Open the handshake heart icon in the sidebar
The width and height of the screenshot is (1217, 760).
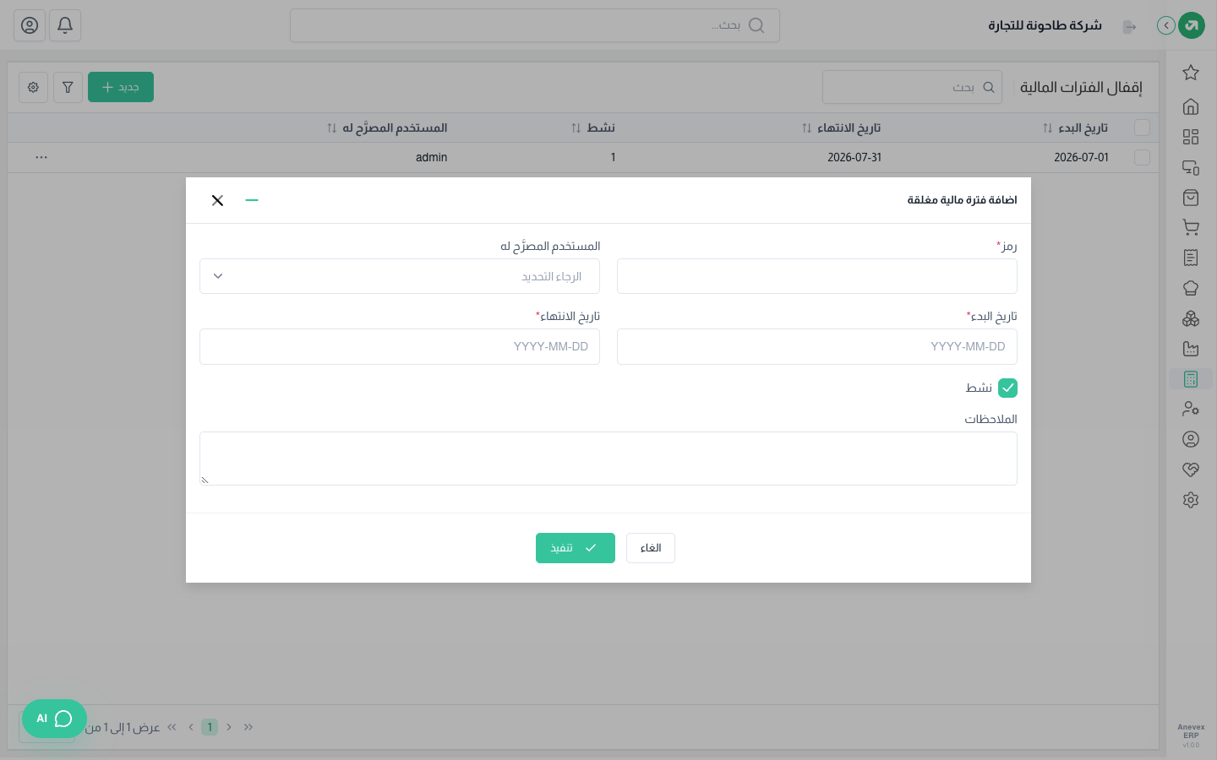(1191, 470)
